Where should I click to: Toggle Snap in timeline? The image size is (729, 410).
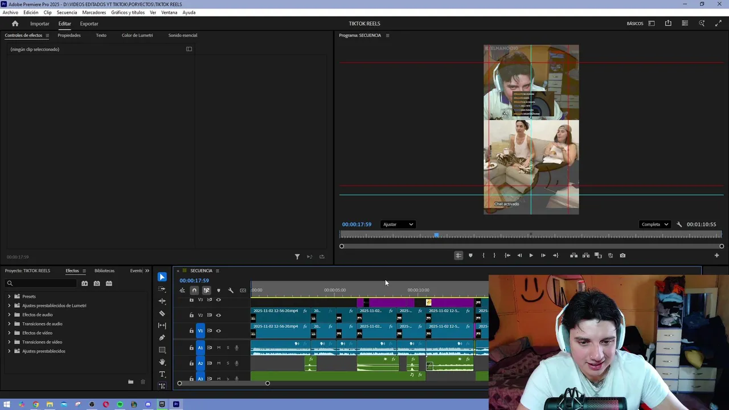tap(194, 290)
